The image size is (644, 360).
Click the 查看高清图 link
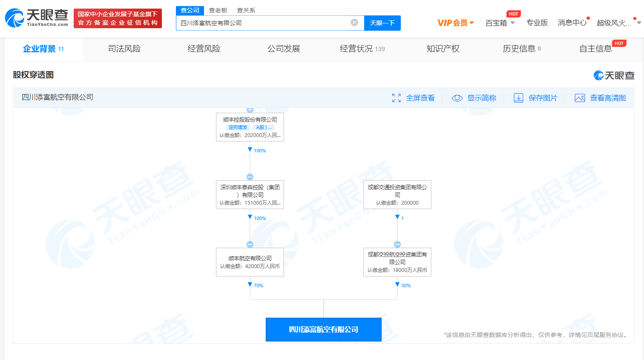[608, 98]
